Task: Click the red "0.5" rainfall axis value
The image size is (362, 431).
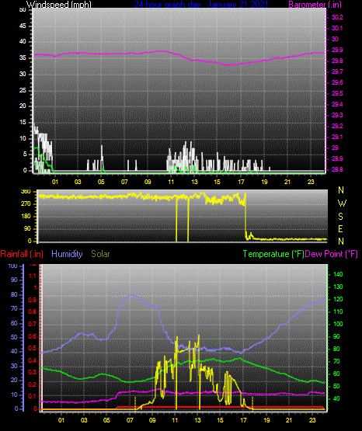Action: [33, 348]
